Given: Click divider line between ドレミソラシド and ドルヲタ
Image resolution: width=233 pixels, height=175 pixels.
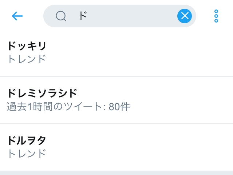Looking at the screenshot, I should (x=116, y=124).
